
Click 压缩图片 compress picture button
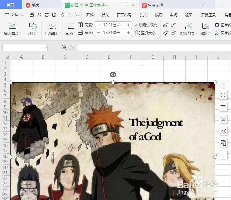click(x=52, y=29)
